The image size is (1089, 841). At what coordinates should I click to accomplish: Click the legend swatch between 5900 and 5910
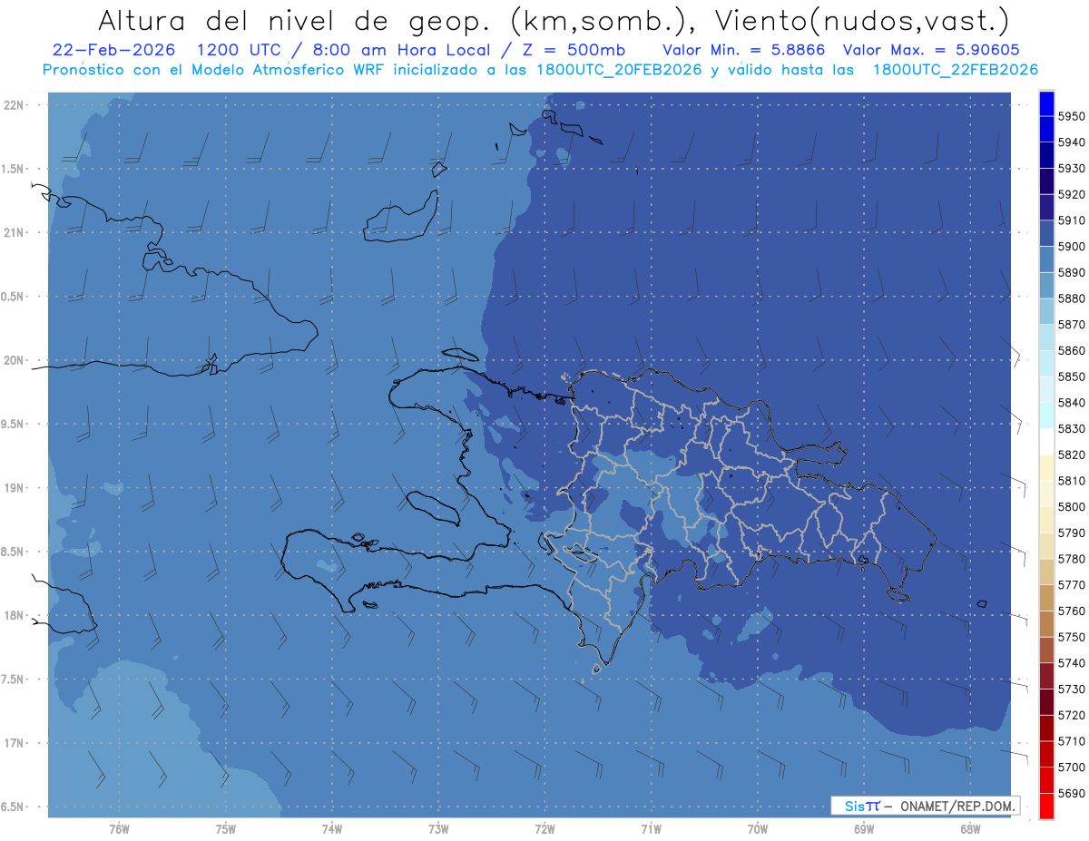tap(1046, 233)
